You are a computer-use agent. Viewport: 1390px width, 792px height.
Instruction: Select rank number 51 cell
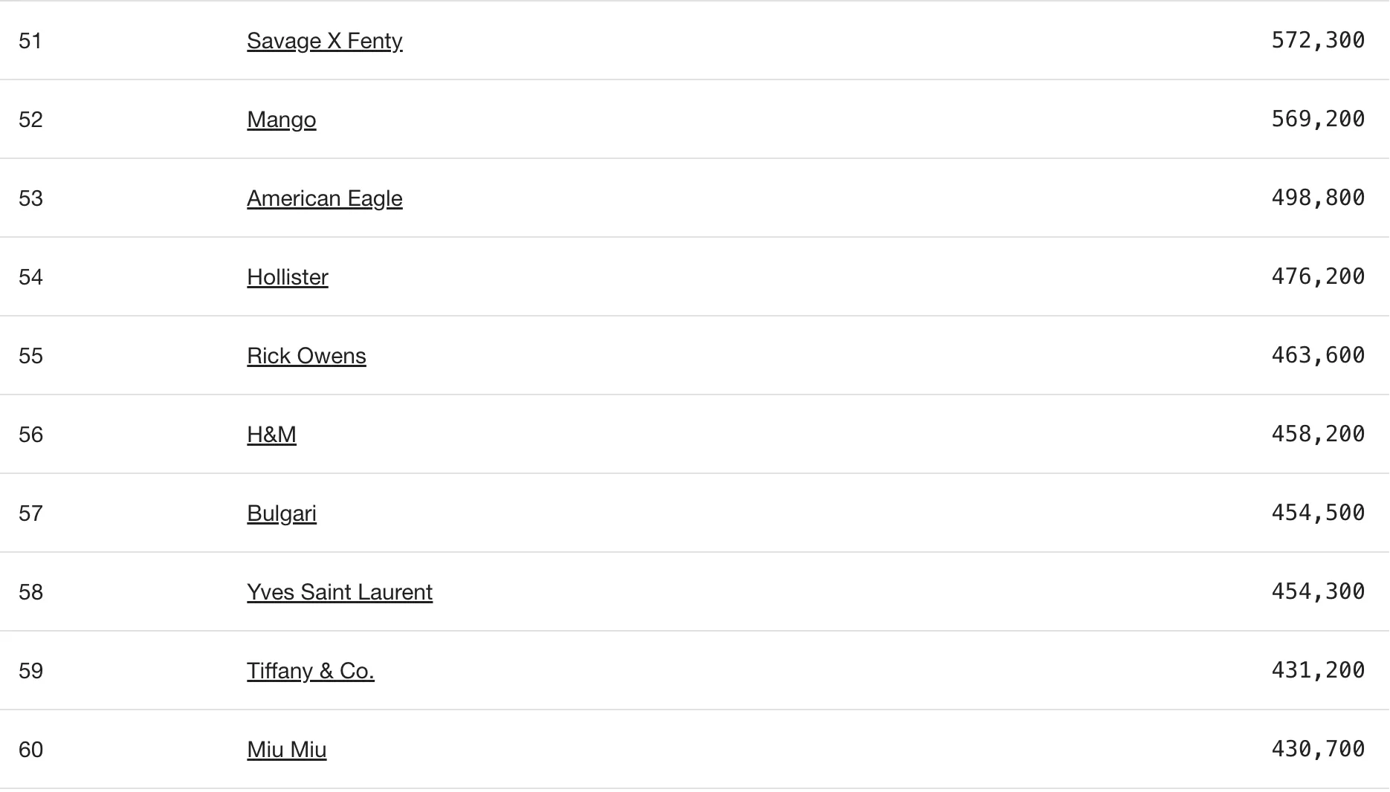click(x=30, y=41)
